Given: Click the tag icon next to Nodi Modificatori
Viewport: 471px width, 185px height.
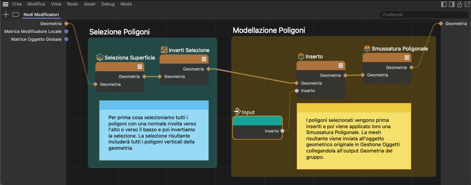Looking at the screenshot, I should [16, 15].
